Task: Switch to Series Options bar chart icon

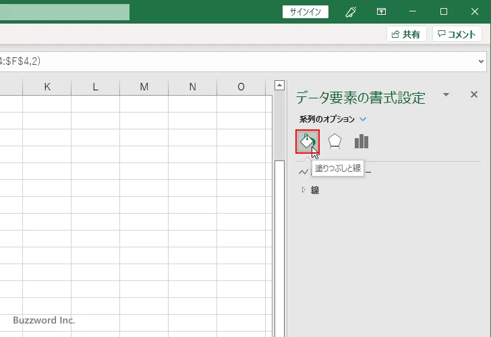Action: coord(362,142)
